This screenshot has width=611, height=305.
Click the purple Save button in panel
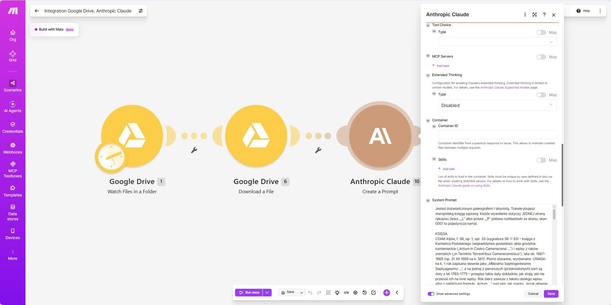click(551, 294)
